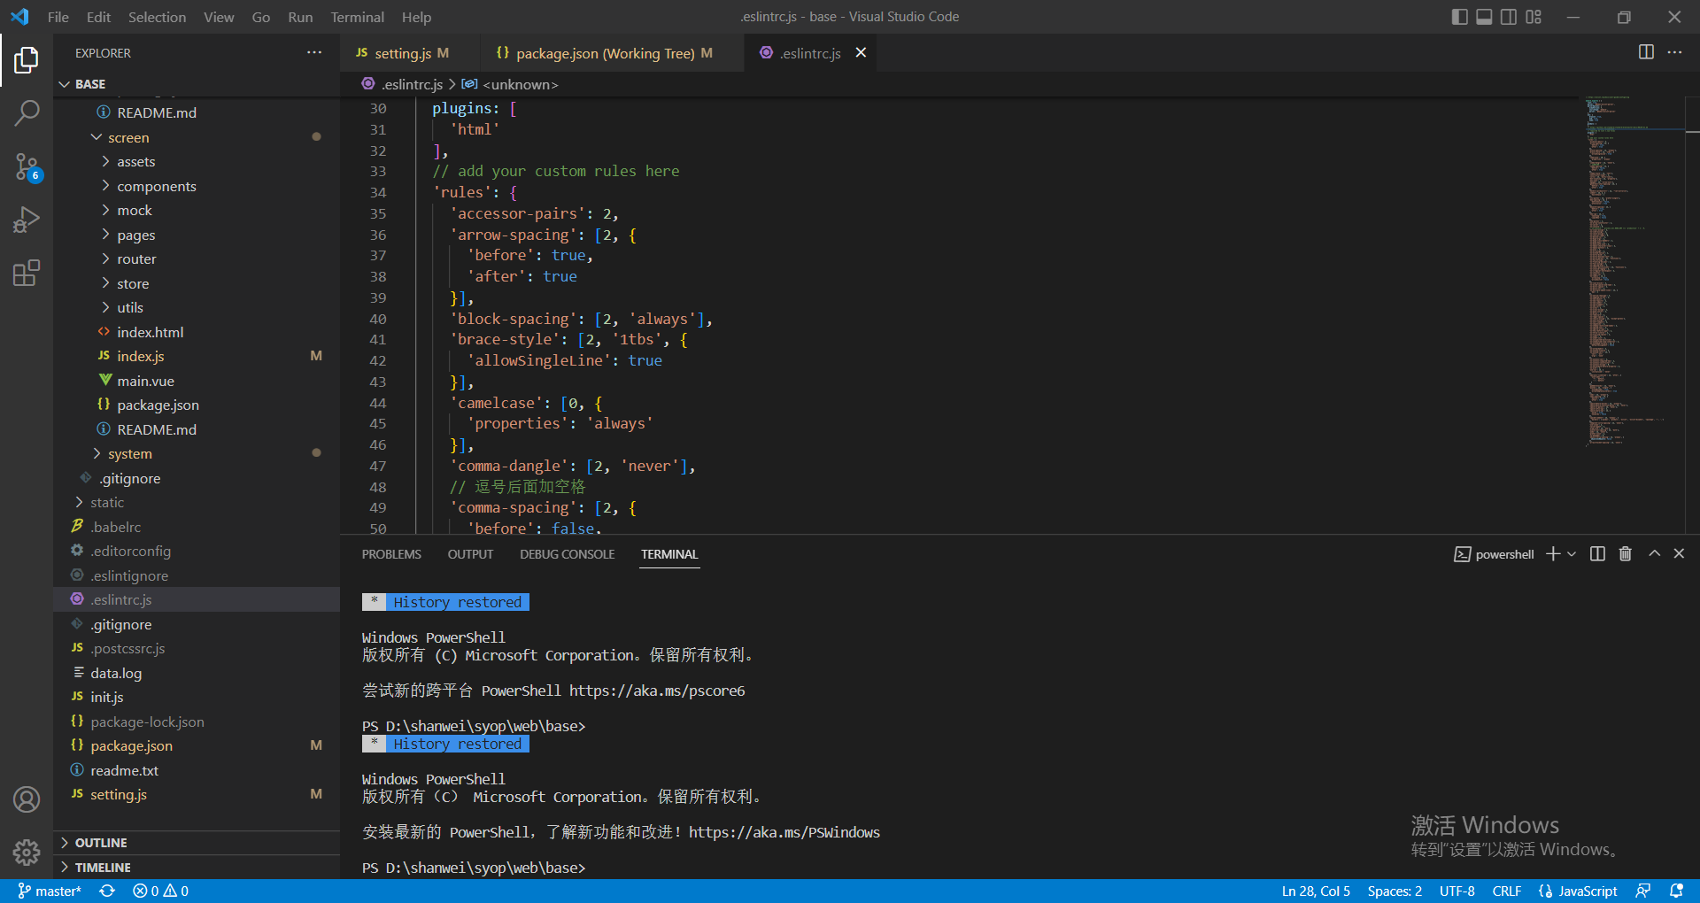Viewport: 1700px width, 903px height.
Task: Toggle Panel visibility layout button
Action: [1484, 17]
